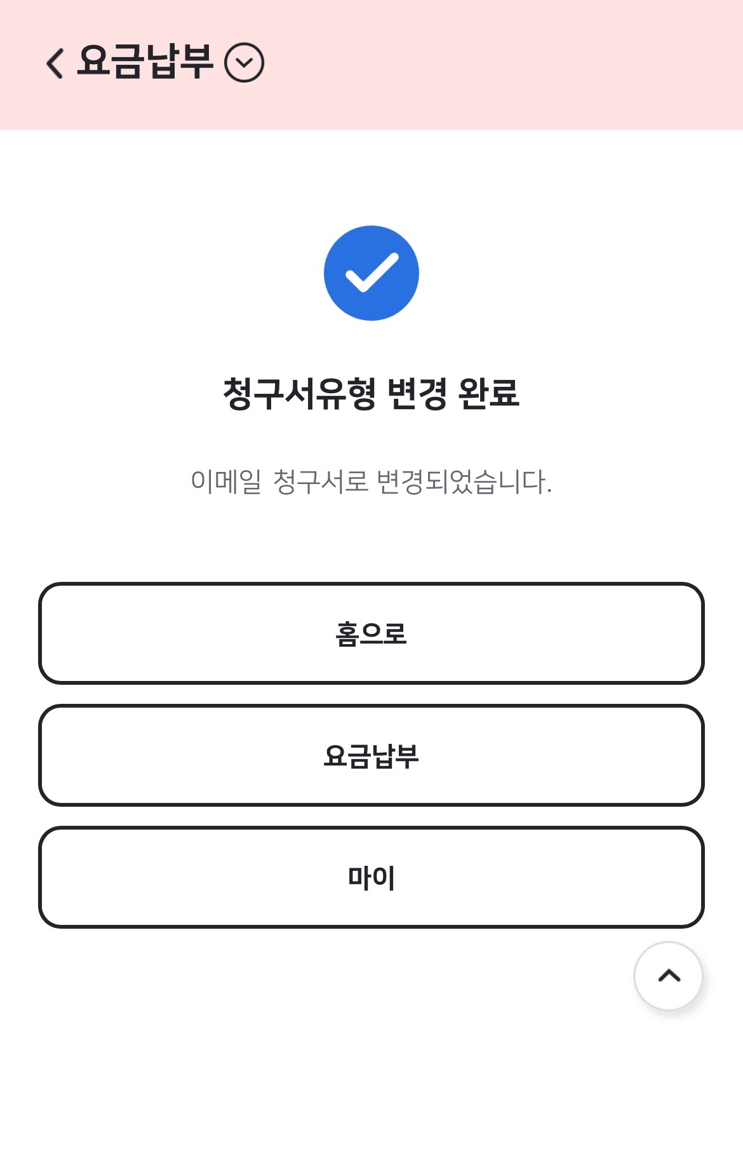Screen dimensions: 743x1172
Task: Return to previous page via left chevron
Action: pyautogui.click(x=56, y=63)
